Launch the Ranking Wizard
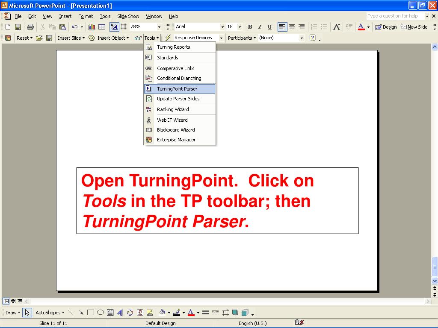 (x=180, y=109)
